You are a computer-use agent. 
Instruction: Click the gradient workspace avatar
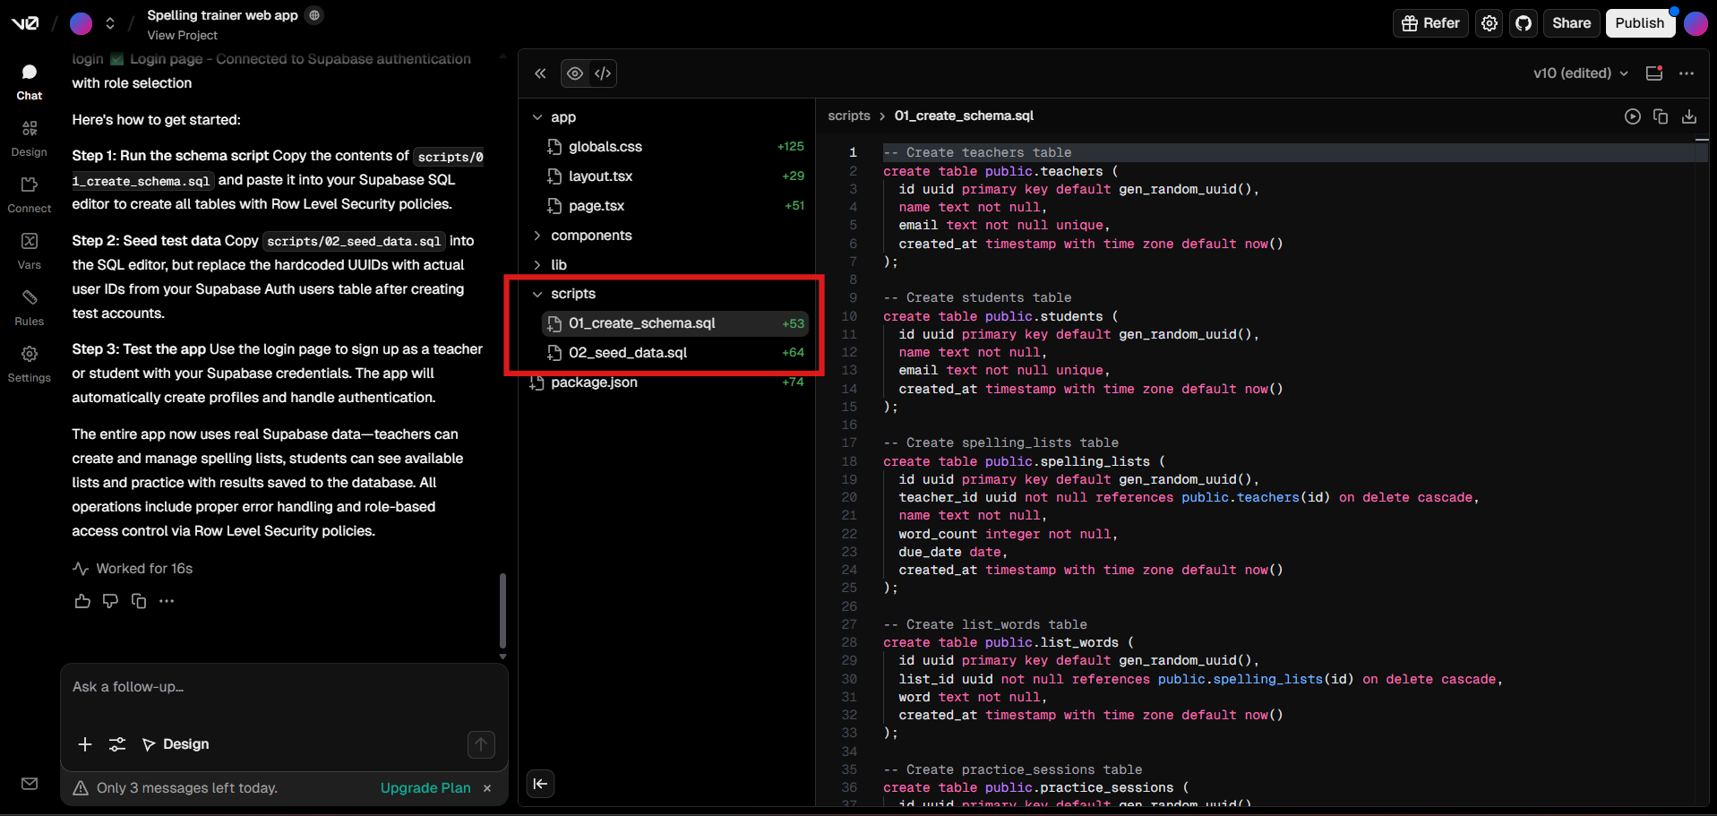[x=81, y=23]
